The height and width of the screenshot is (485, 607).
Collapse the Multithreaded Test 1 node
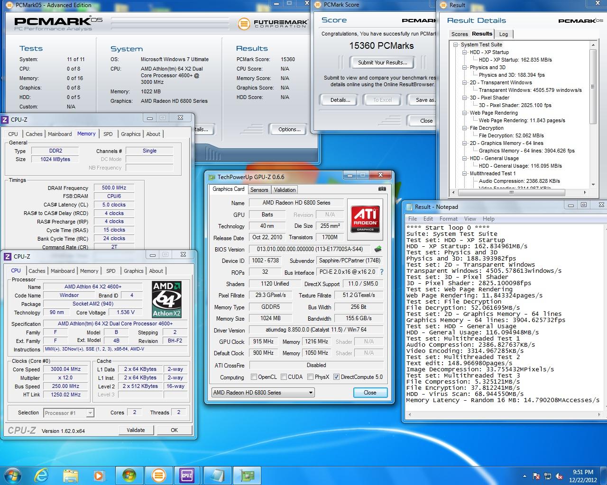(465, 173)
